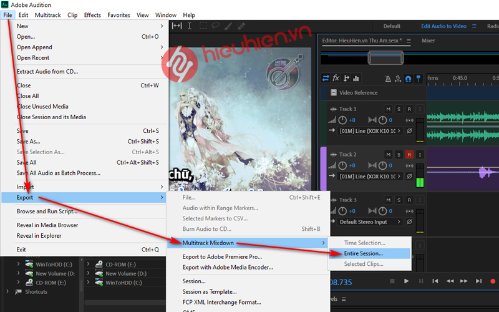
Task: Open Track 1 input dropdown [01M] Line
Action: (370, 131)
